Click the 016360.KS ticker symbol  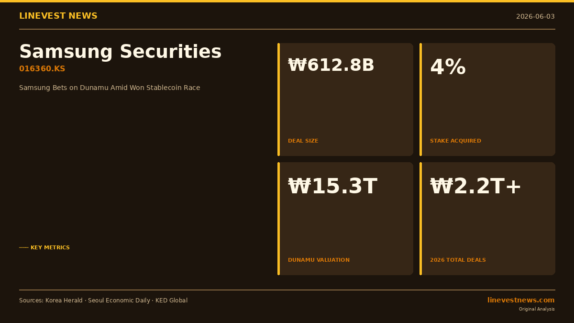(x=42, y=69)
